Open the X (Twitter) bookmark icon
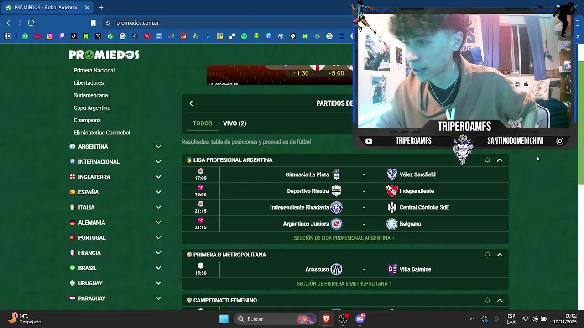Image resolution: width=584 pixels, height=328 pixels. pos(98,36)
